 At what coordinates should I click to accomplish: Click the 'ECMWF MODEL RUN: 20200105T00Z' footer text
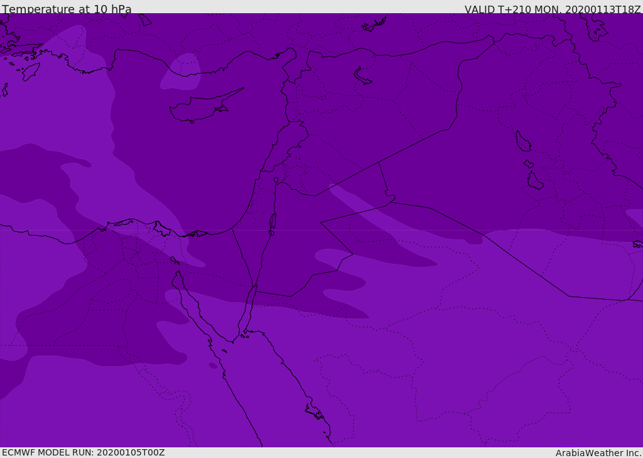[x=84, y=452]
